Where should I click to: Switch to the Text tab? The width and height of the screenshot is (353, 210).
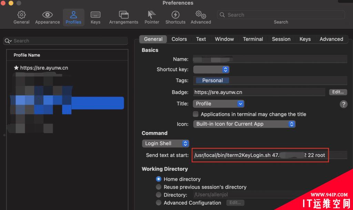[x=201, y=39]
